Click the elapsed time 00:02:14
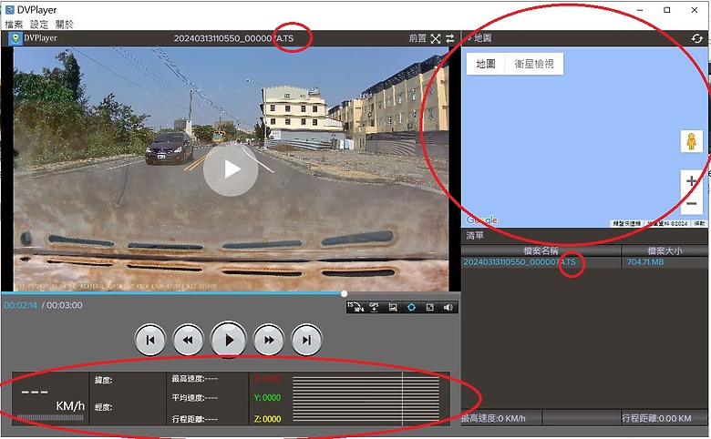711x439 pixels. click(x=20, y=305)
